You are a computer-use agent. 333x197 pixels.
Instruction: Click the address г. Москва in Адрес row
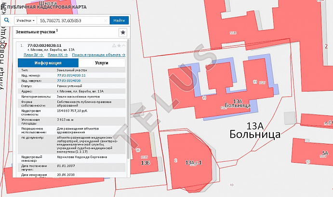point(80,91)
